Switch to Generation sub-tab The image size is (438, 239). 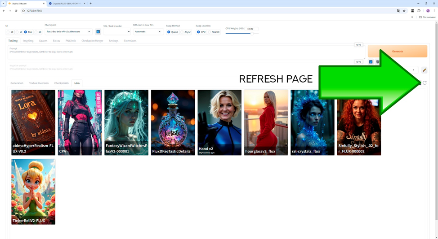17,83
